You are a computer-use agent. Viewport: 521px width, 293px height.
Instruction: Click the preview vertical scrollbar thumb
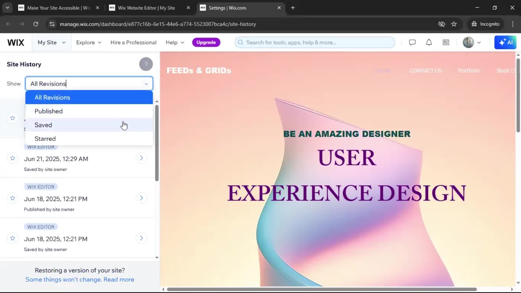(x=518, y=95)
